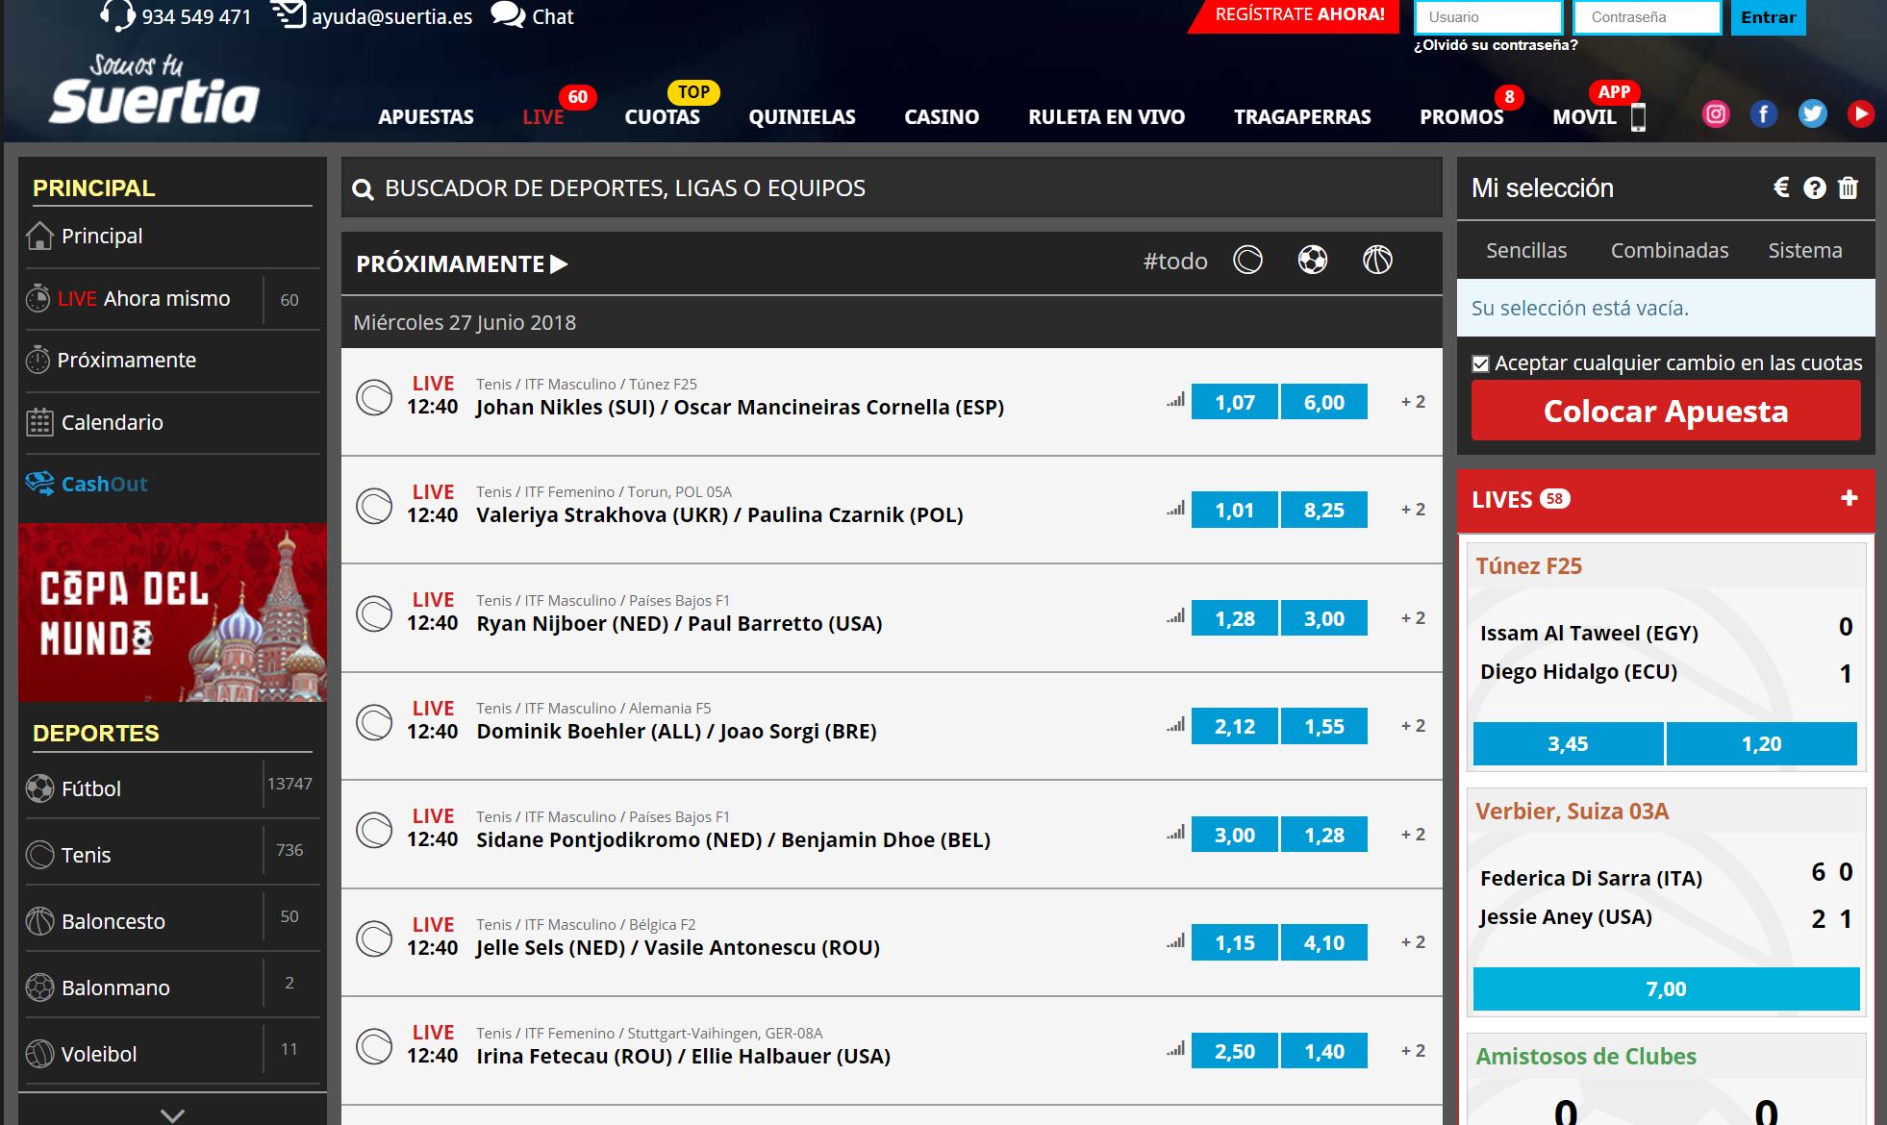1887x1125 pixels.
Task: Expand +2 markets for Valeriya Strakhova match
Action: coord(1413,510)
